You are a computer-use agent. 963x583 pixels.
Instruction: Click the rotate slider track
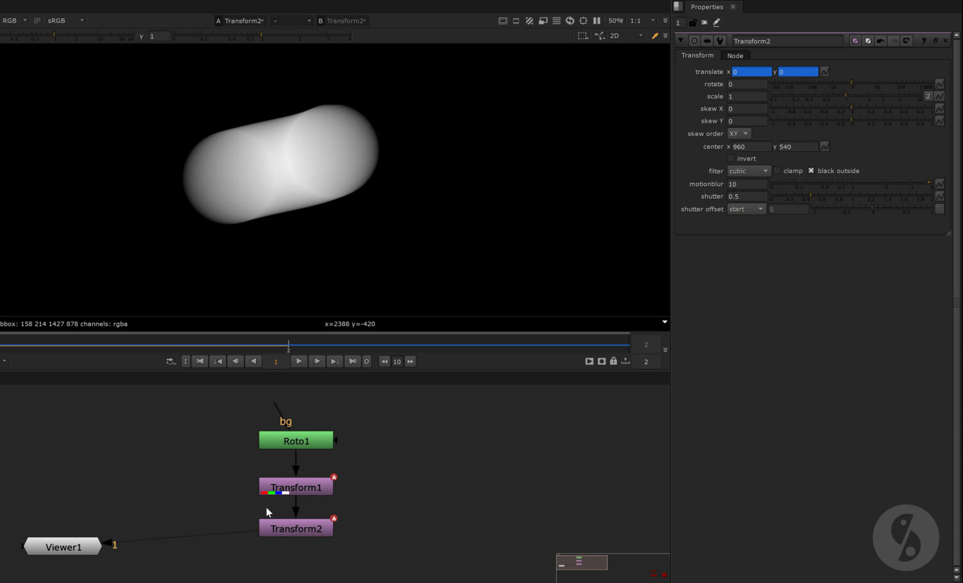pos(851,84)
